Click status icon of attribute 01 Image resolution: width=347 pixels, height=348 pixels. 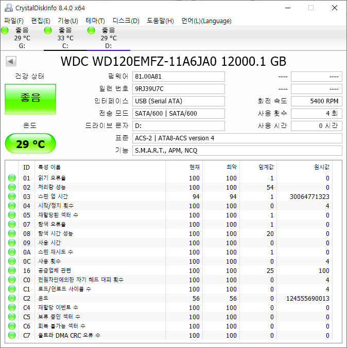point(12,178)
